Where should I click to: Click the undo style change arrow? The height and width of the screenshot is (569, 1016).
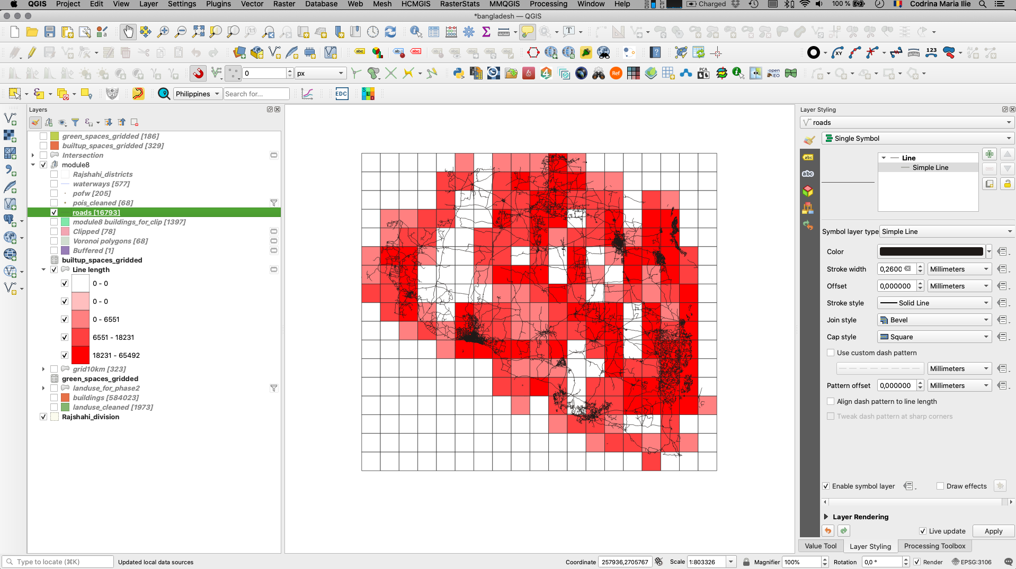click(x=828, y=531)
